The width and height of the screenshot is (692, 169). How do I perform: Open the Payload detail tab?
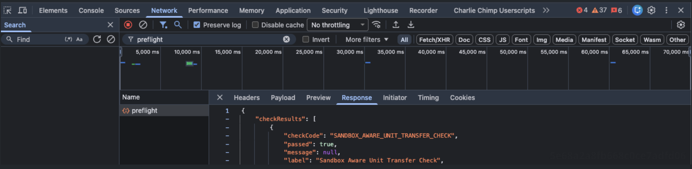point(283,98)
